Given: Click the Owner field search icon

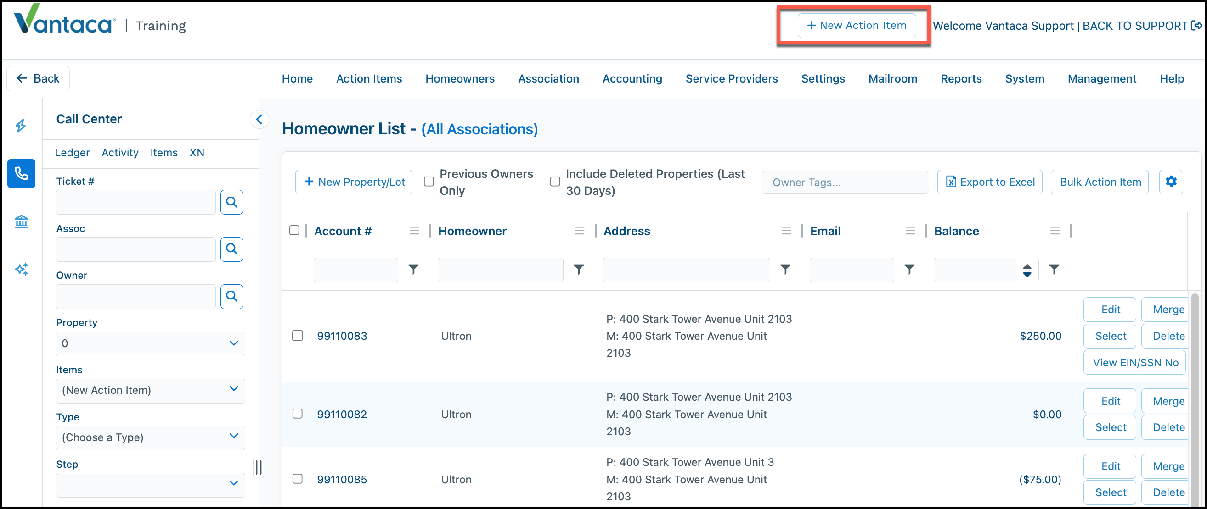Looking at the screenshot, I should click(231, 296).
